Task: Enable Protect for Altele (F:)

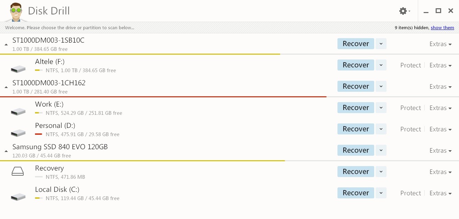Action: click(x=410, y=65)
